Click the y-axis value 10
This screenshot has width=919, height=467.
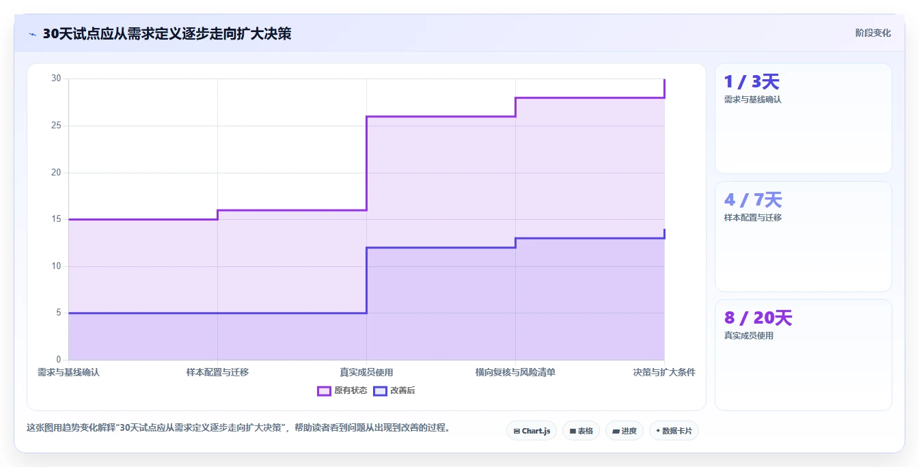pyautogui.click(x=56, y=266)
